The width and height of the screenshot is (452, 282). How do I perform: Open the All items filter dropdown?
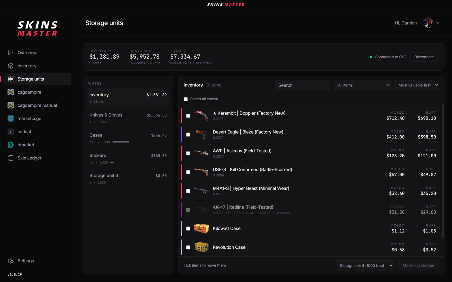click(x=362, y=85)
